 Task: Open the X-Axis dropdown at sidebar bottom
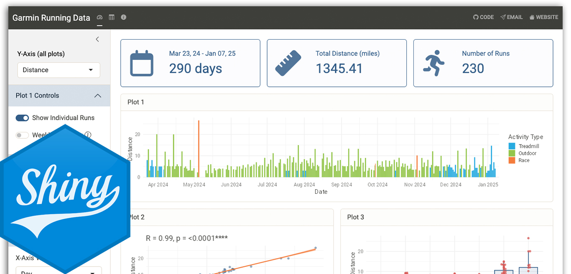coord(59,270)
